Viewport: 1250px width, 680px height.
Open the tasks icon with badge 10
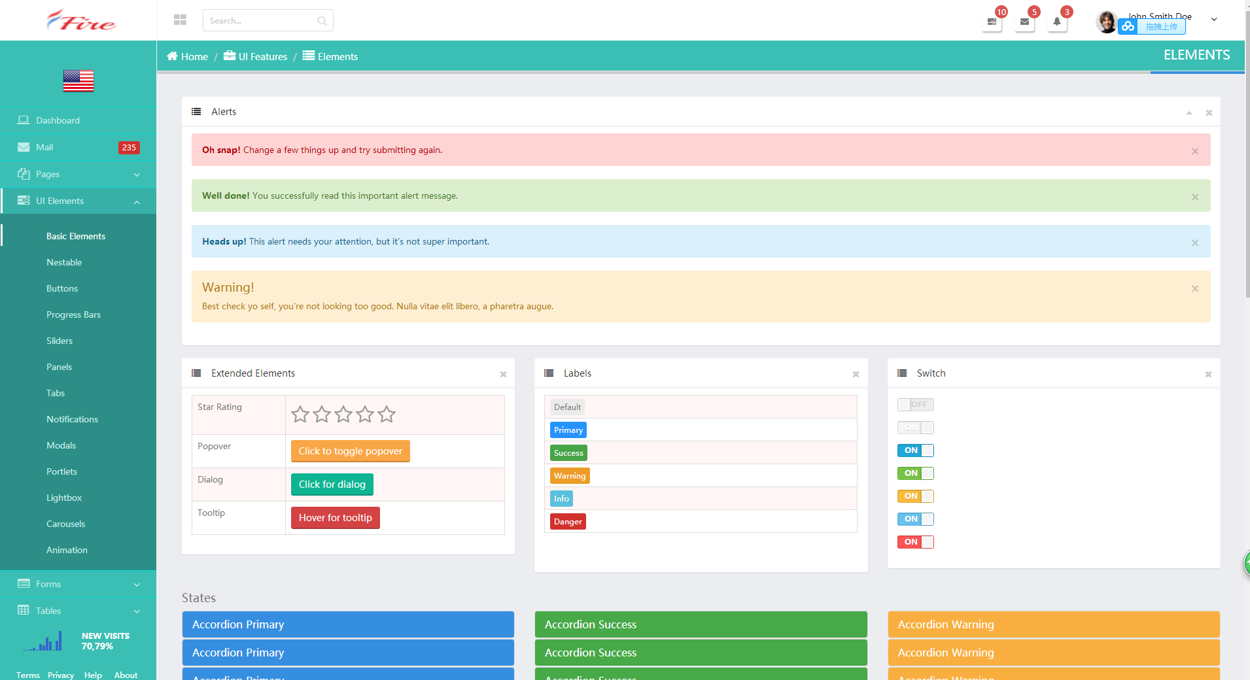coord(992,22)
